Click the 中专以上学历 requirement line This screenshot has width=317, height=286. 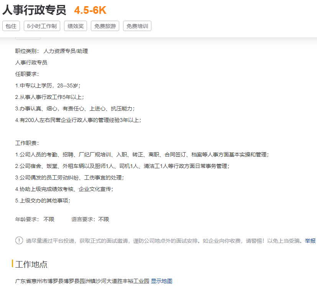(48, 85)
